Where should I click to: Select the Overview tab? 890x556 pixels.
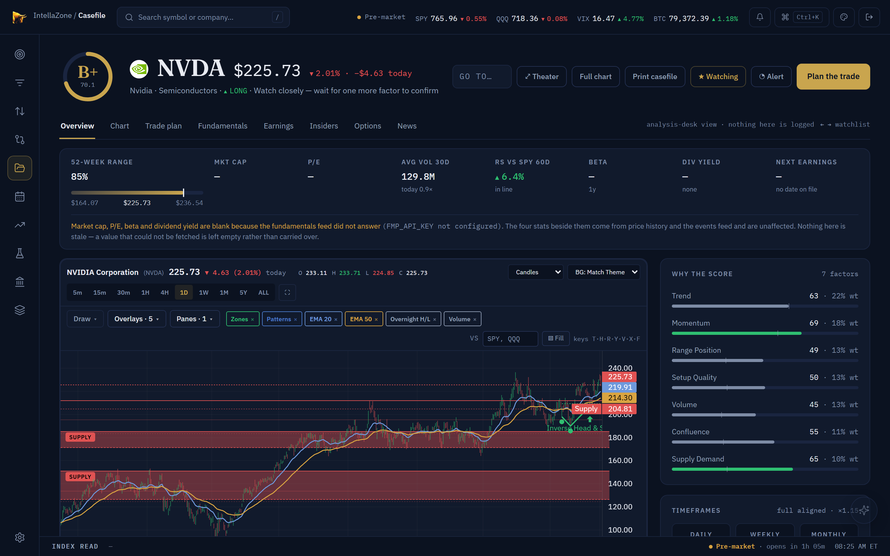77,126
